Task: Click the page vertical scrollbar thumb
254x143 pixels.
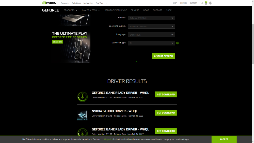Action: [x=253, y=44]
